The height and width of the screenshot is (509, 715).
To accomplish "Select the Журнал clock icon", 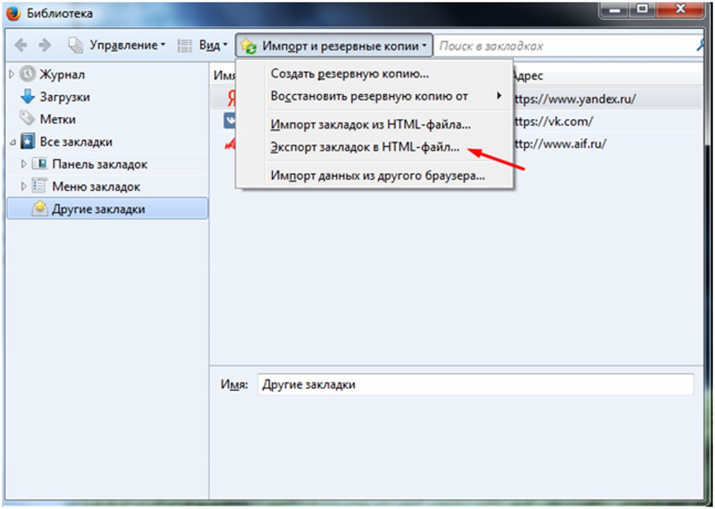I will pyautogui.click(x=27, y=74).
